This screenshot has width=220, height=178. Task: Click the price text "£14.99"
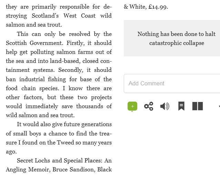(158, 7)
